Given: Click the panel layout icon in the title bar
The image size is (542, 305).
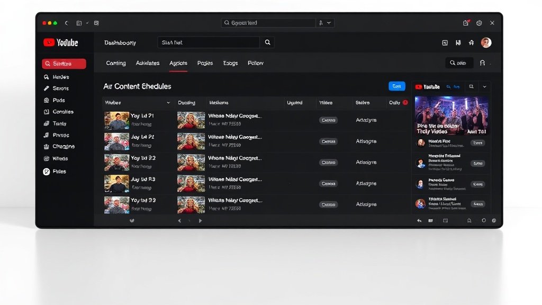Looking at the screenshot, I should (96, 23).
